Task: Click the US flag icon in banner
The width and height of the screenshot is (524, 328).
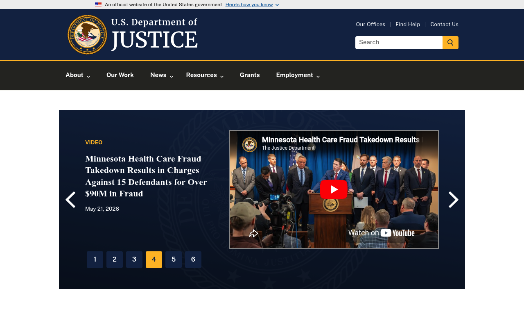Action: click(98, 5)
